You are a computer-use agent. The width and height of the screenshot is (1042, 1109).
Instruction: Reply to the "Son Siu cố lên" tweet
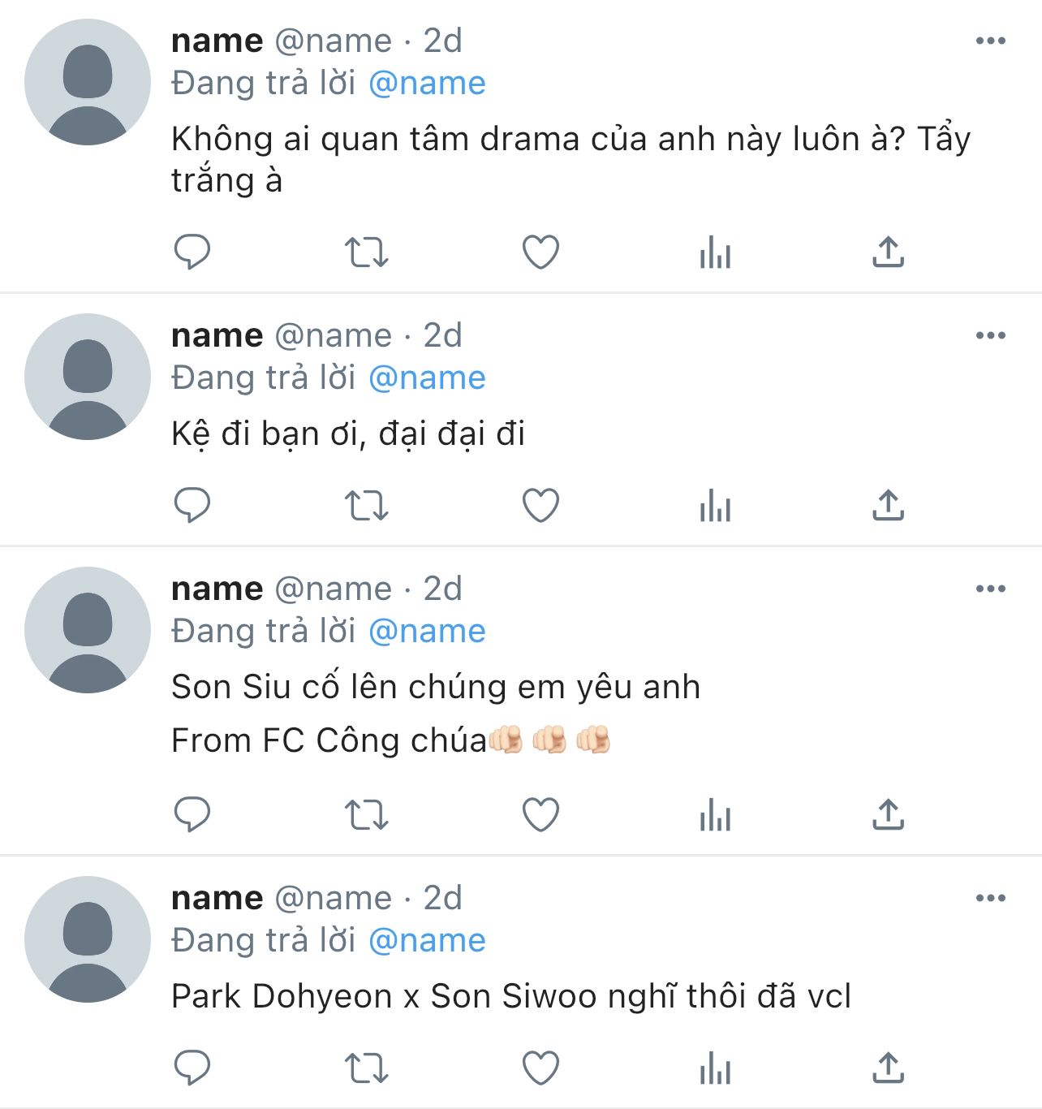tap(192, 814)
